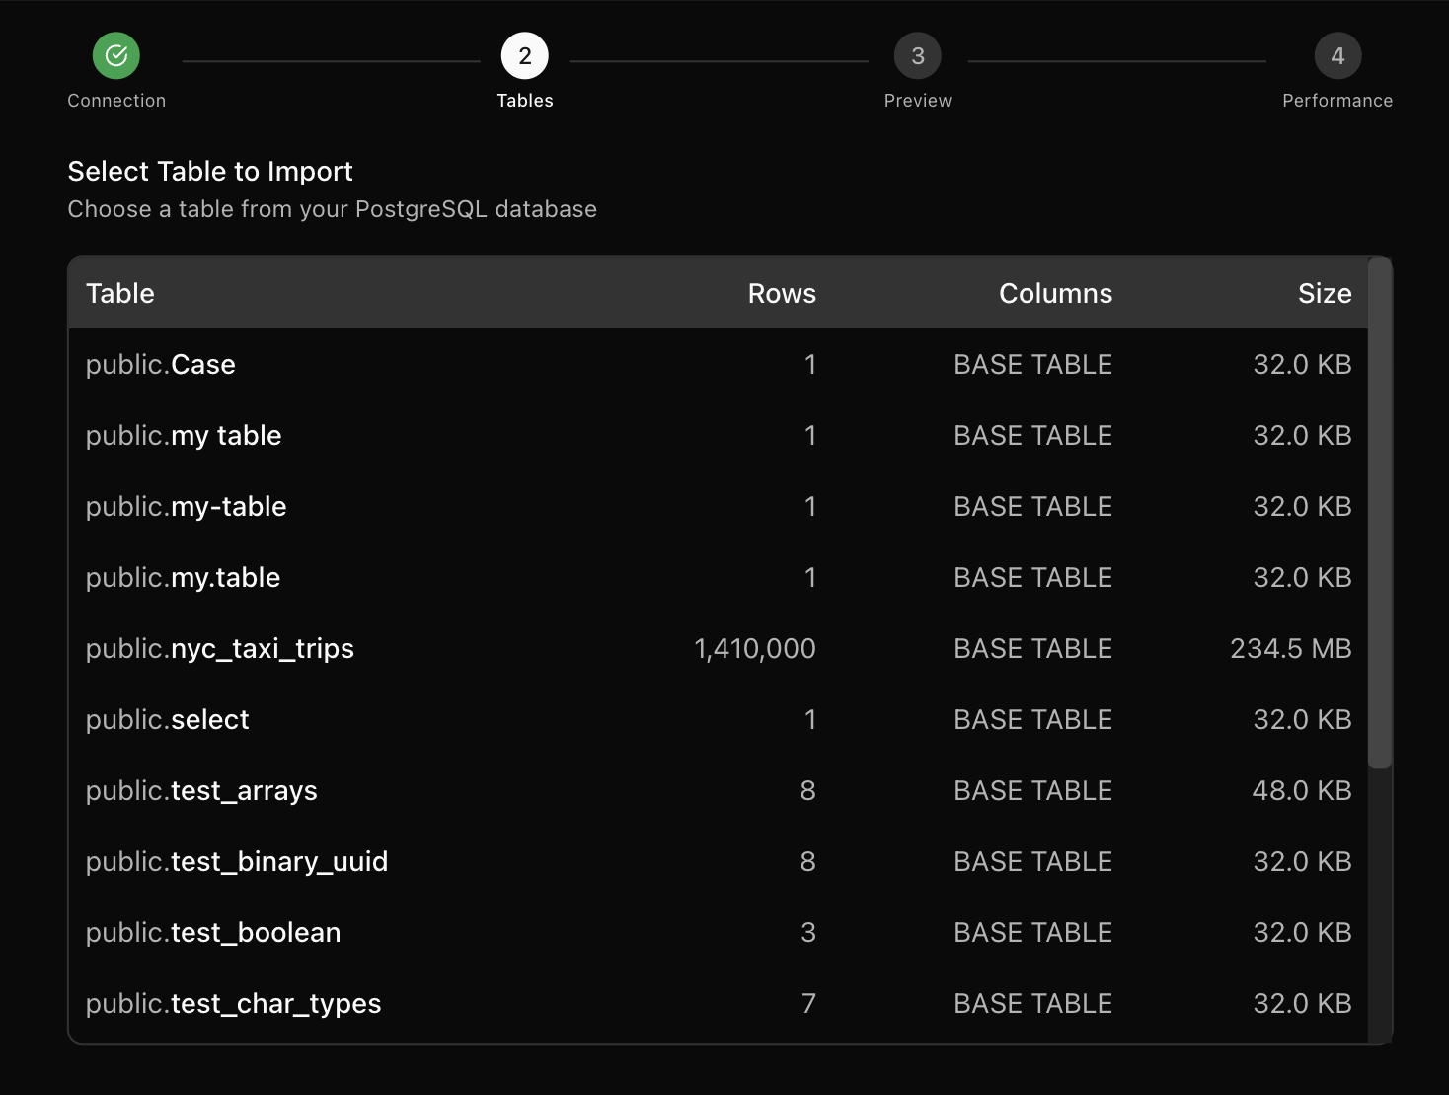1449x1095 pixels.
Task: Sort by the Rows column header
Action: coord(782,293)
